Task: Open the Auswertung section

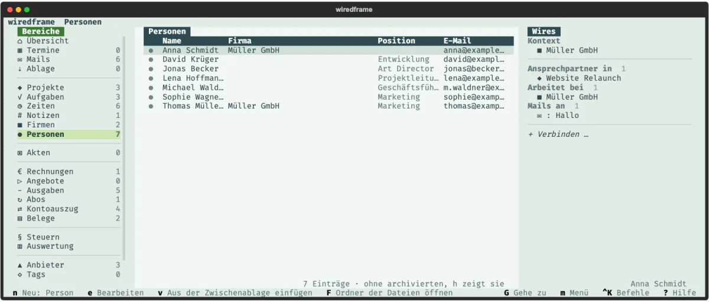Action: (x=69, y=247)
